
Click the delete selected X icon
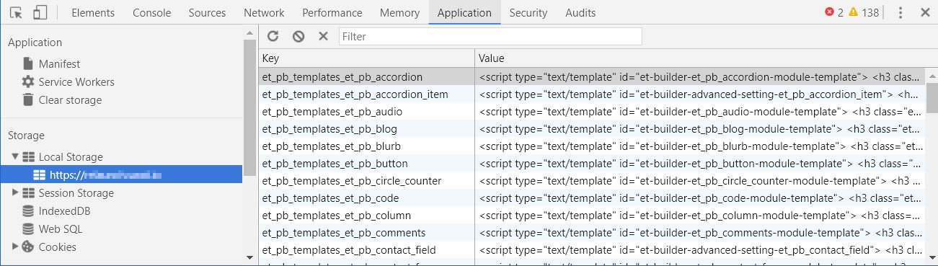[323, 36]
